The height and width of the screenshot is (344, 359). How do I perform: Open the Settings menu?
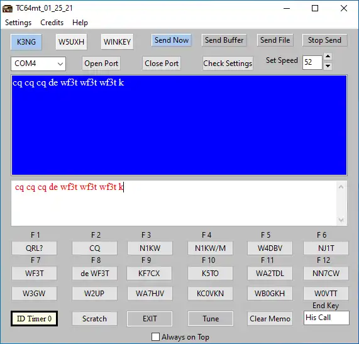tap(18, 23)
